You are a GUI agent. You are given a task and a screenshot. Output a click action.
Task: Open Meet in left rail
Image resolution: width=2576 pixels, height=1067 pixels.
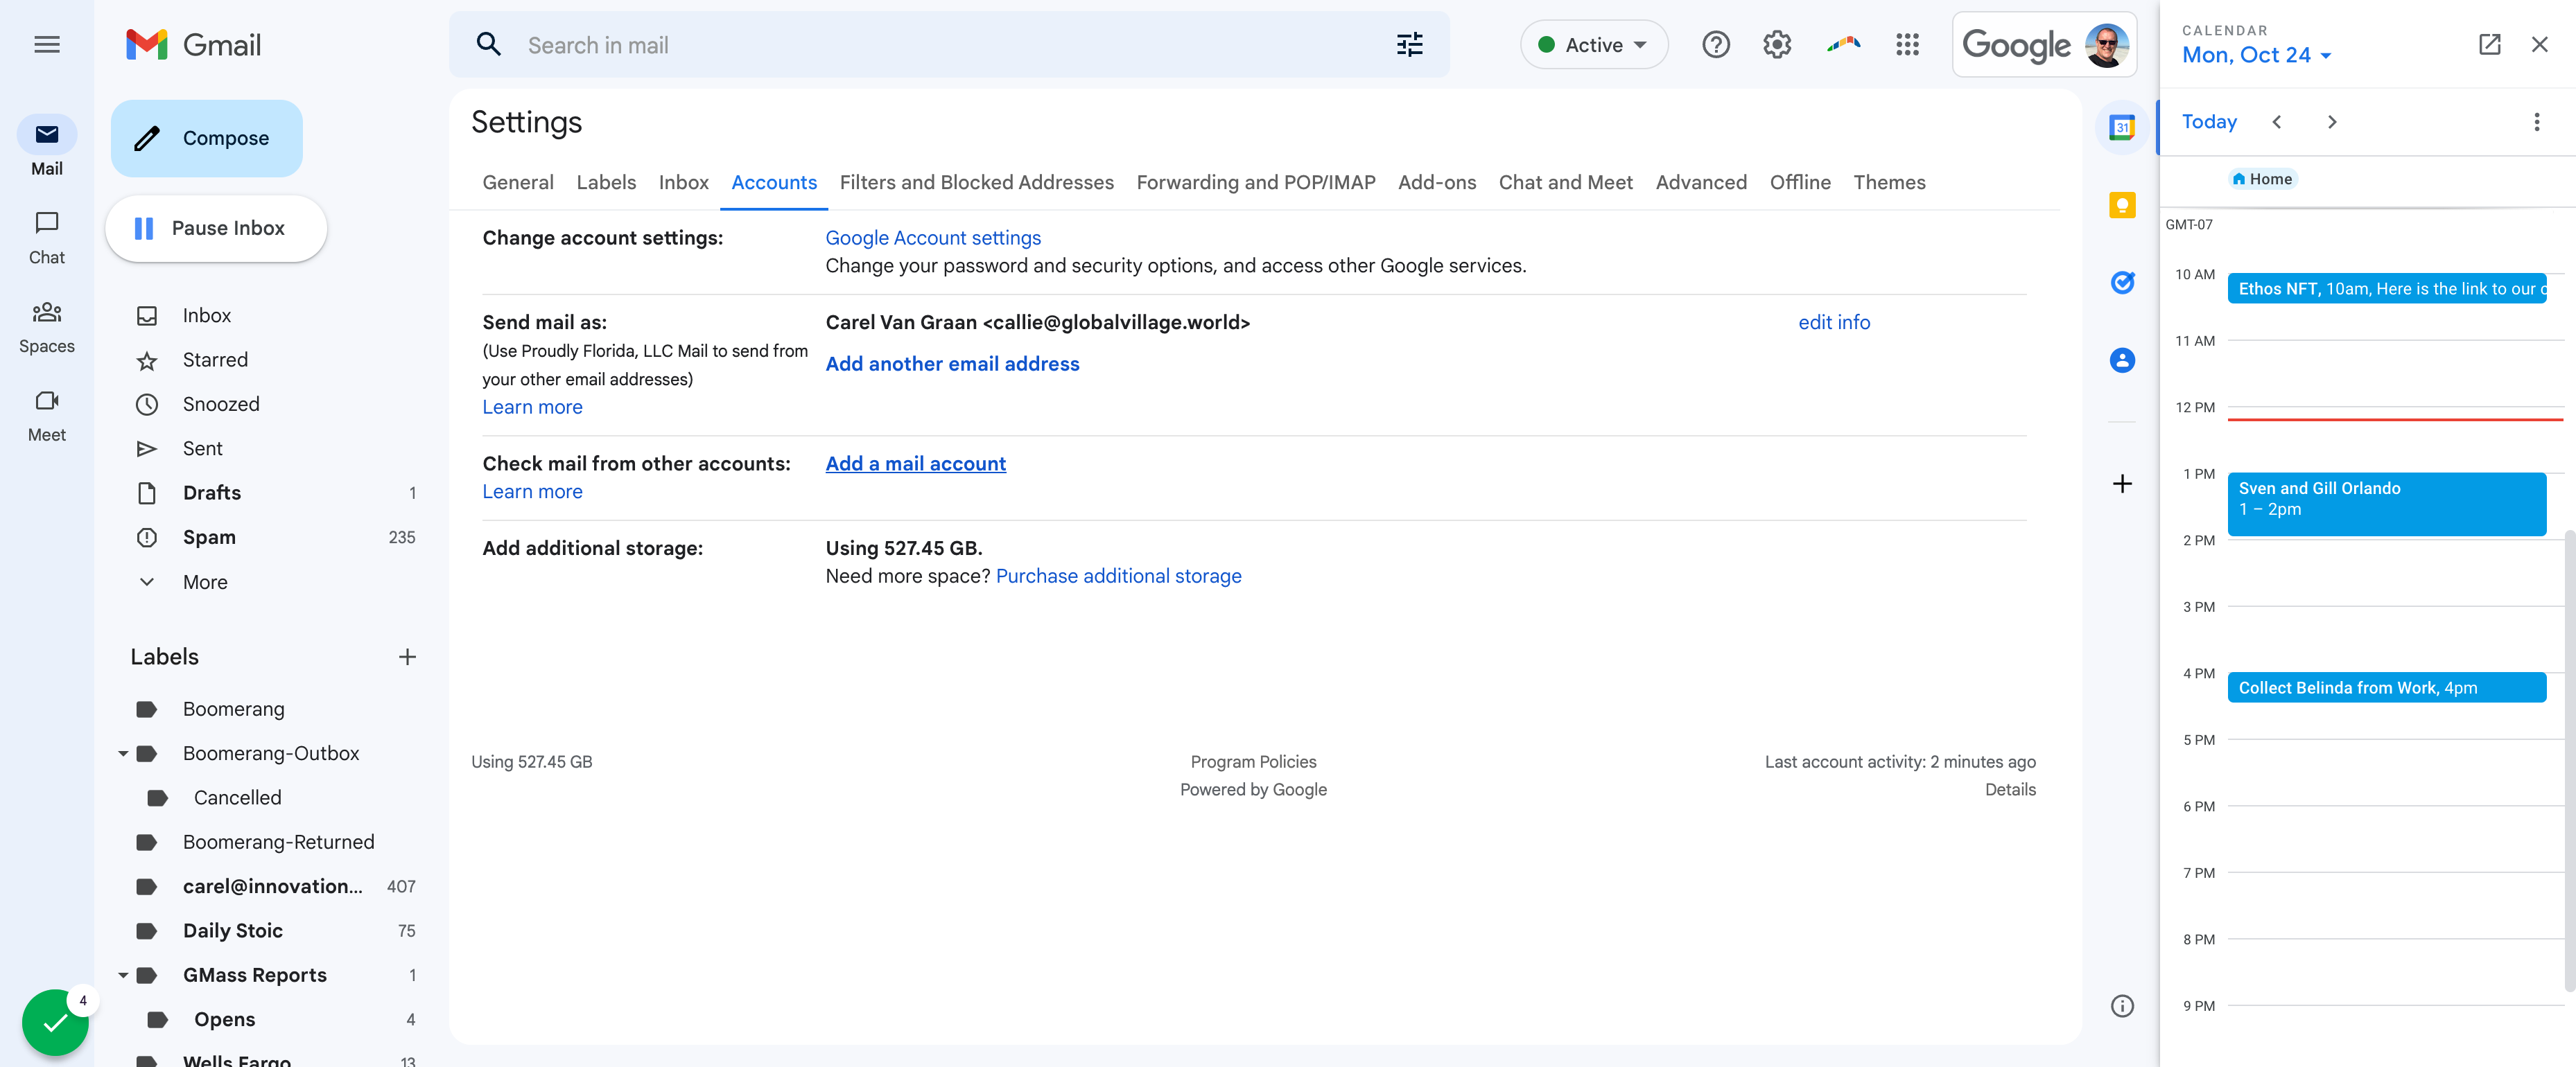click(47, 416)
